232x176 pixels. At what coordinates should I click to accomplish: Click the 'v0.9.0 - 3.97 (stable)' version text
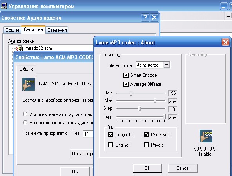click(206, 151)
